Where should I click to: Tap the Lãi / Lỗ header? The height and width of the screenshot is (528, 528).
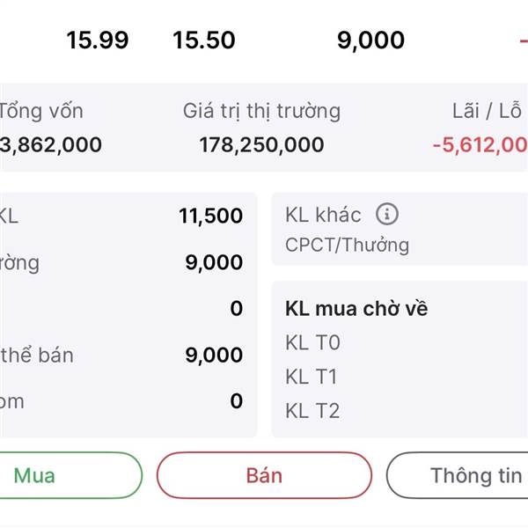487,111
